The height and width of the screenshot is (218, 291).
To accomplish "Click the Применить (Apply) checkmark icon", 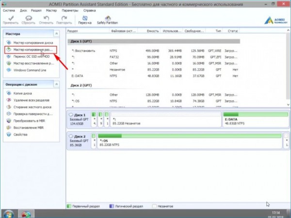I will tap(11, 18).
